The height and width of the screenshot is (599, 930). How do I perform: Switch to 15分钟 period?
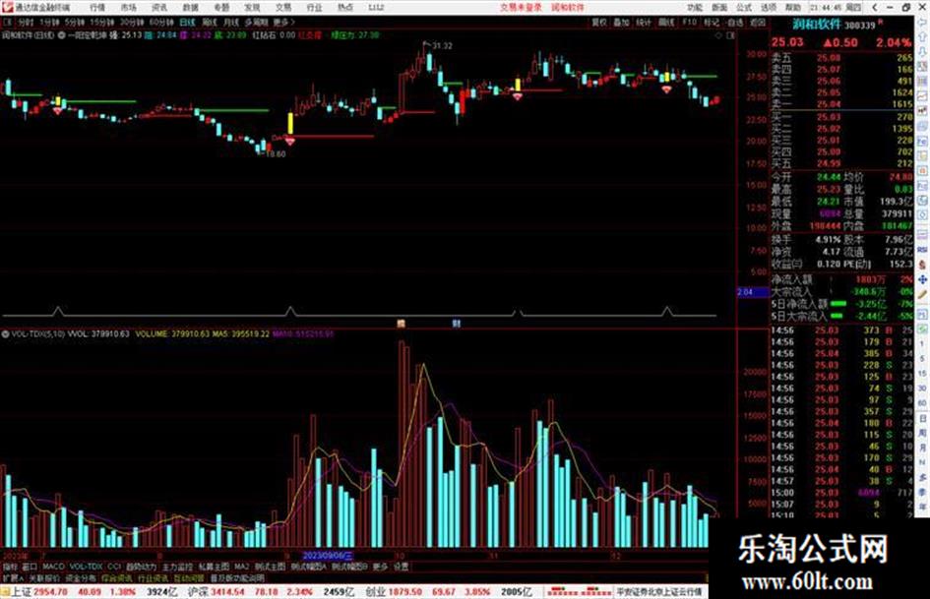pos(102,22)
